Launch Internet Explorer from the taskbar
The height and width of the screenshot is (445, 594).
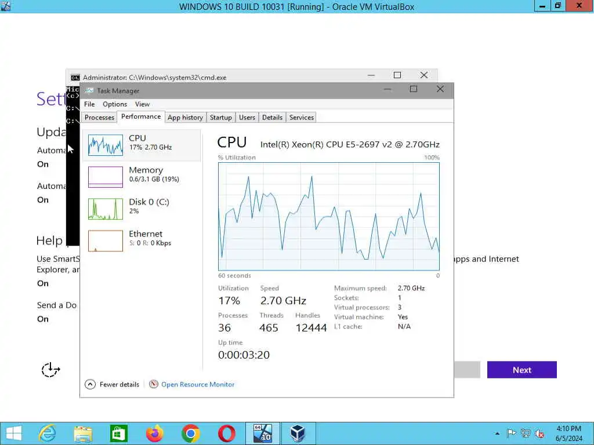tap(48, 433)
